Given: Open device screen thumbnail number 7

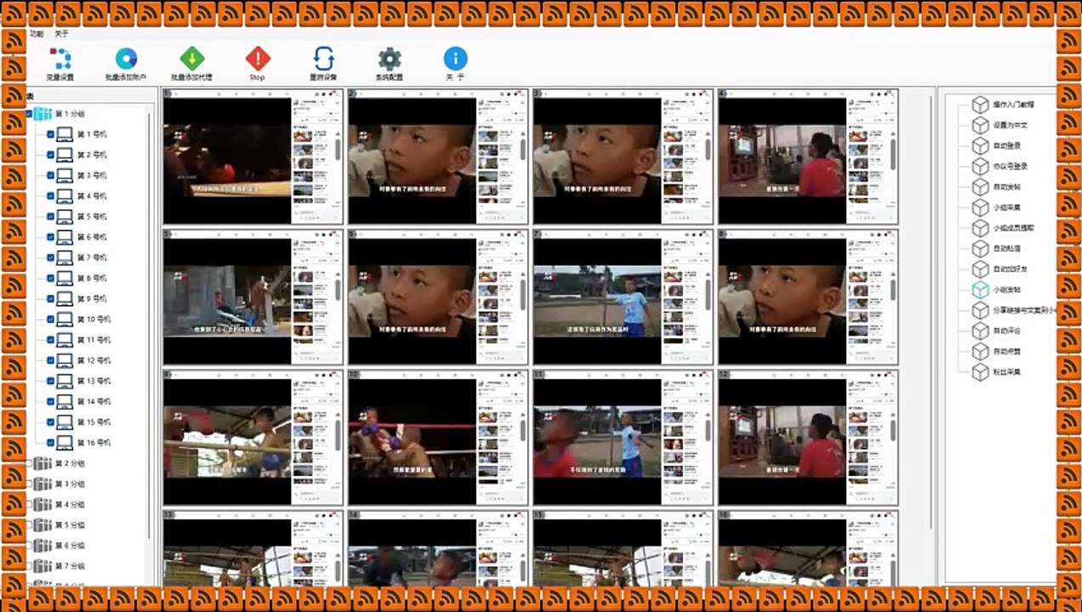Looking at the screenshot, I should pos(623,297).
